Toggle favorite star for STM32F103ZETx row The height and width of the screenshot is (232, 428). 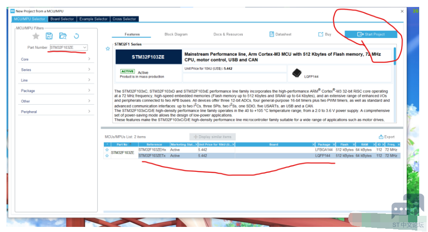(x=107, y=156)
